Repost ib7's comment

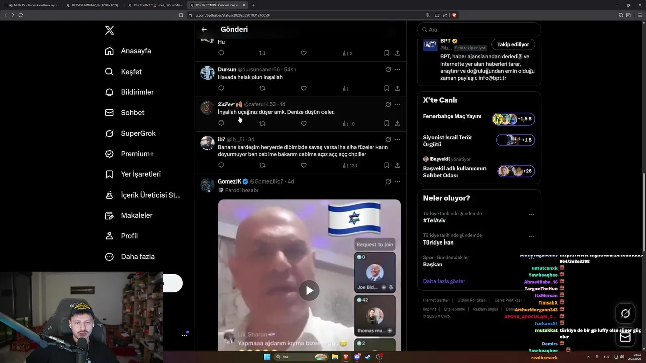pos(262,165)
